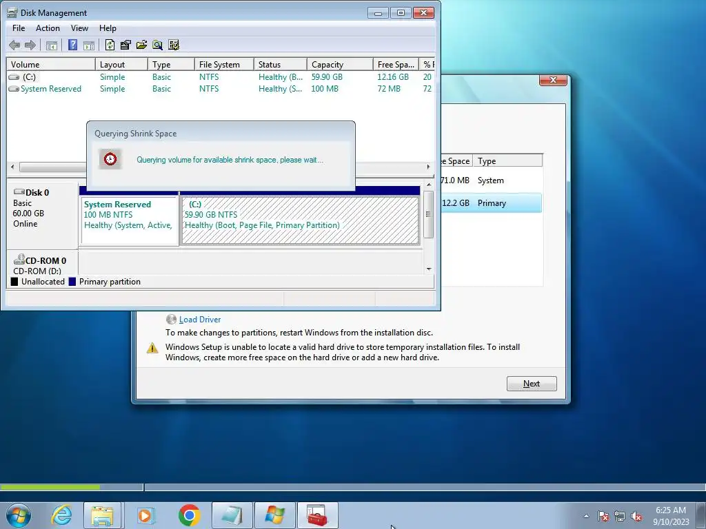Screen dimensions: 706x529
Task: Switch to Windows Setup taskbar button
Action: click(x=275, y=515)
